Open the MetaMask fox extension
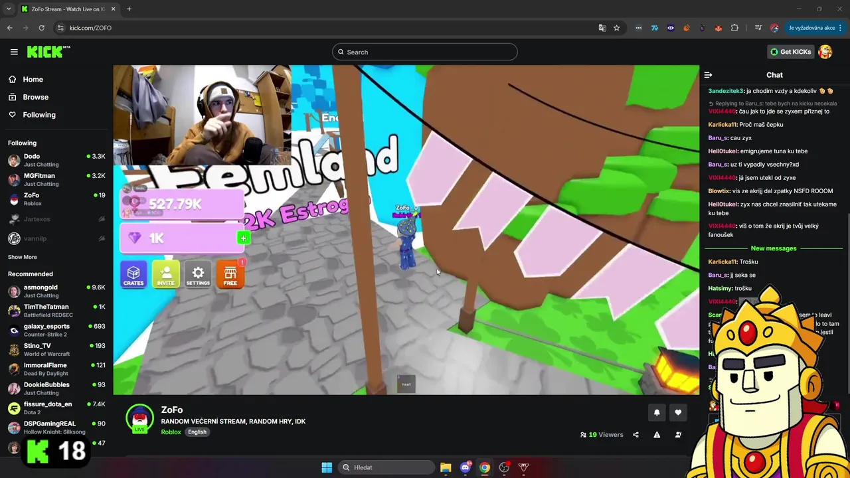This screenshot has width=850, height=478. (719, 28)
